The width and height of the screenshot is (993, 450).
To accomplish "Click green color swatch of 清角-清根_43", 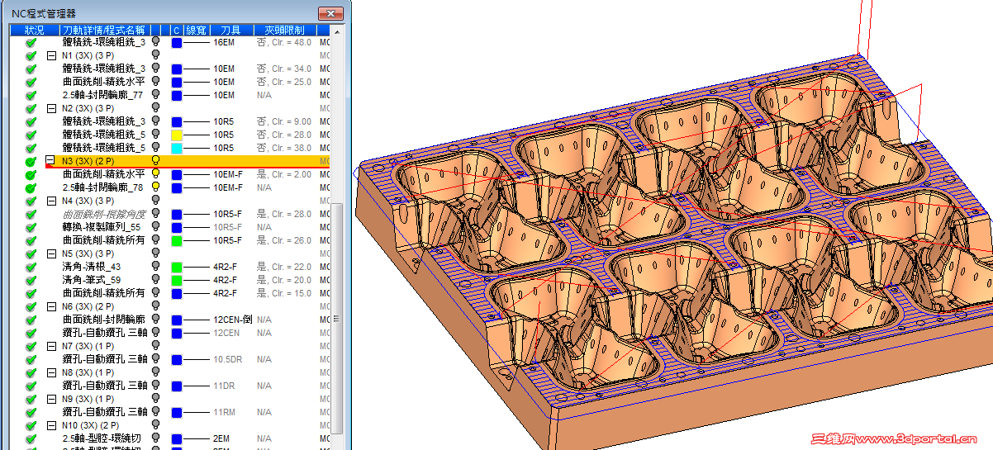I will (176, 267).
